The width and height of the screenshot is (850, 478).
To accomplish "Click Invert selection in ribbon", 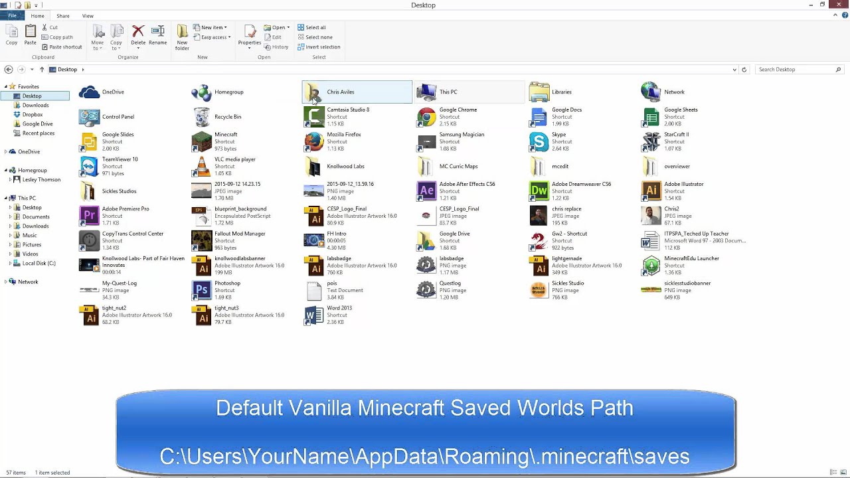I will (319, 47).
